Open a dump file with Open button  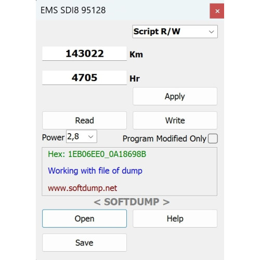point(84,218)
